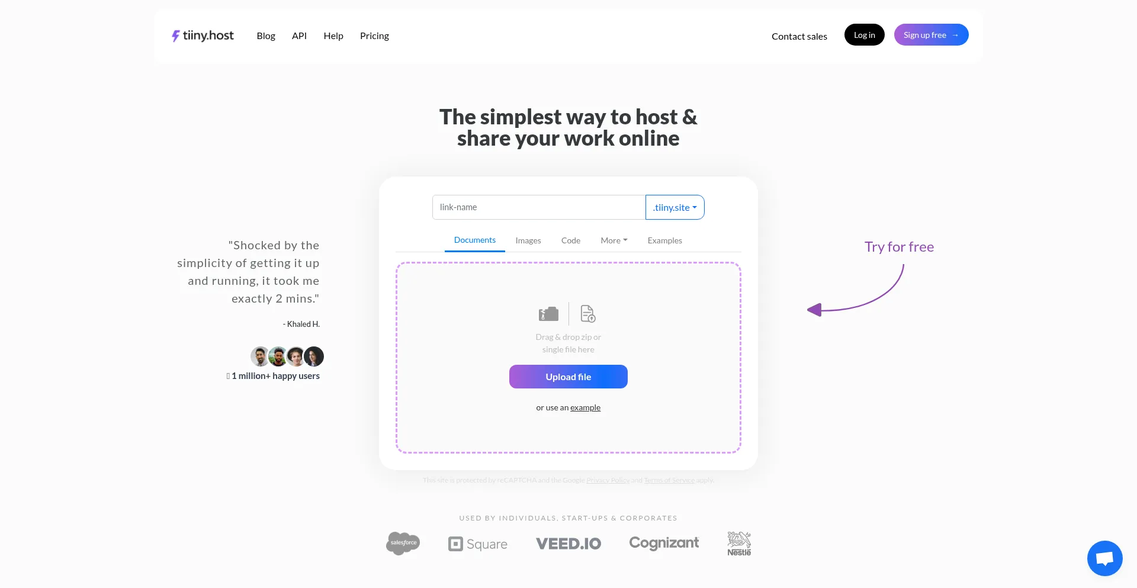Open the Pricing menu item

pyautogui.click(x=374, y=36)
